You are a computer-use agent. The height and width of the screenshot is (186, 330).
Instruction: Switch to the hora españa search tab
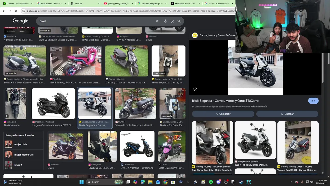coord(51,4)
